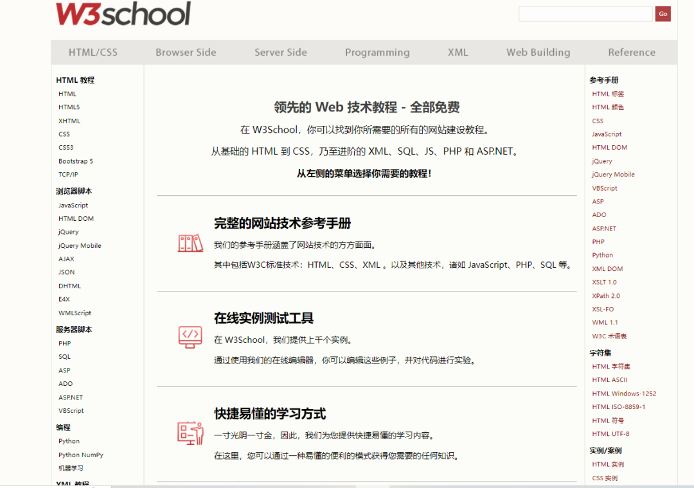This screenshot has width=694, height=488.
Task: Open JSON tutorial link
Action: (66, 272)
